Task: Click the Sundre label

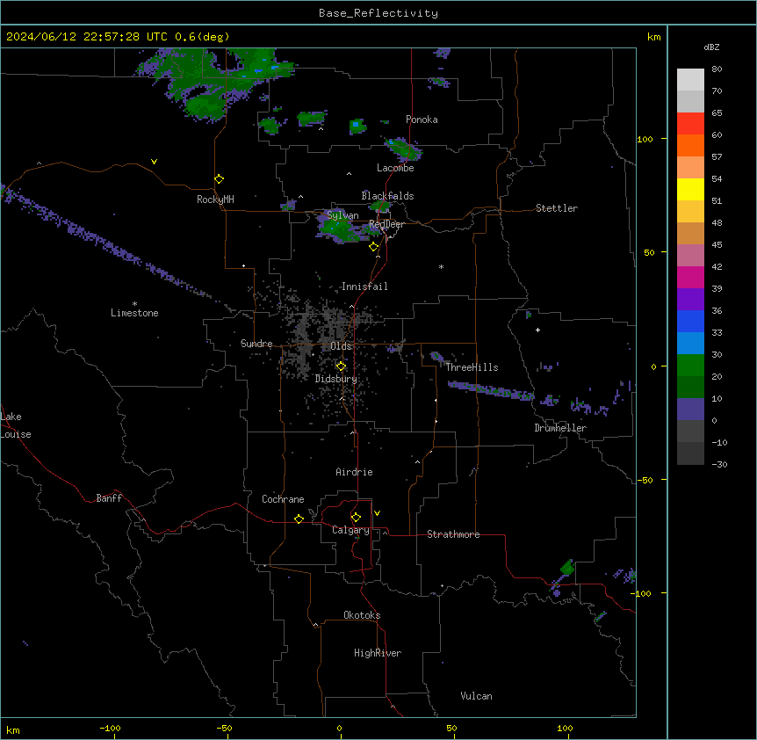Action: point(256,344)
